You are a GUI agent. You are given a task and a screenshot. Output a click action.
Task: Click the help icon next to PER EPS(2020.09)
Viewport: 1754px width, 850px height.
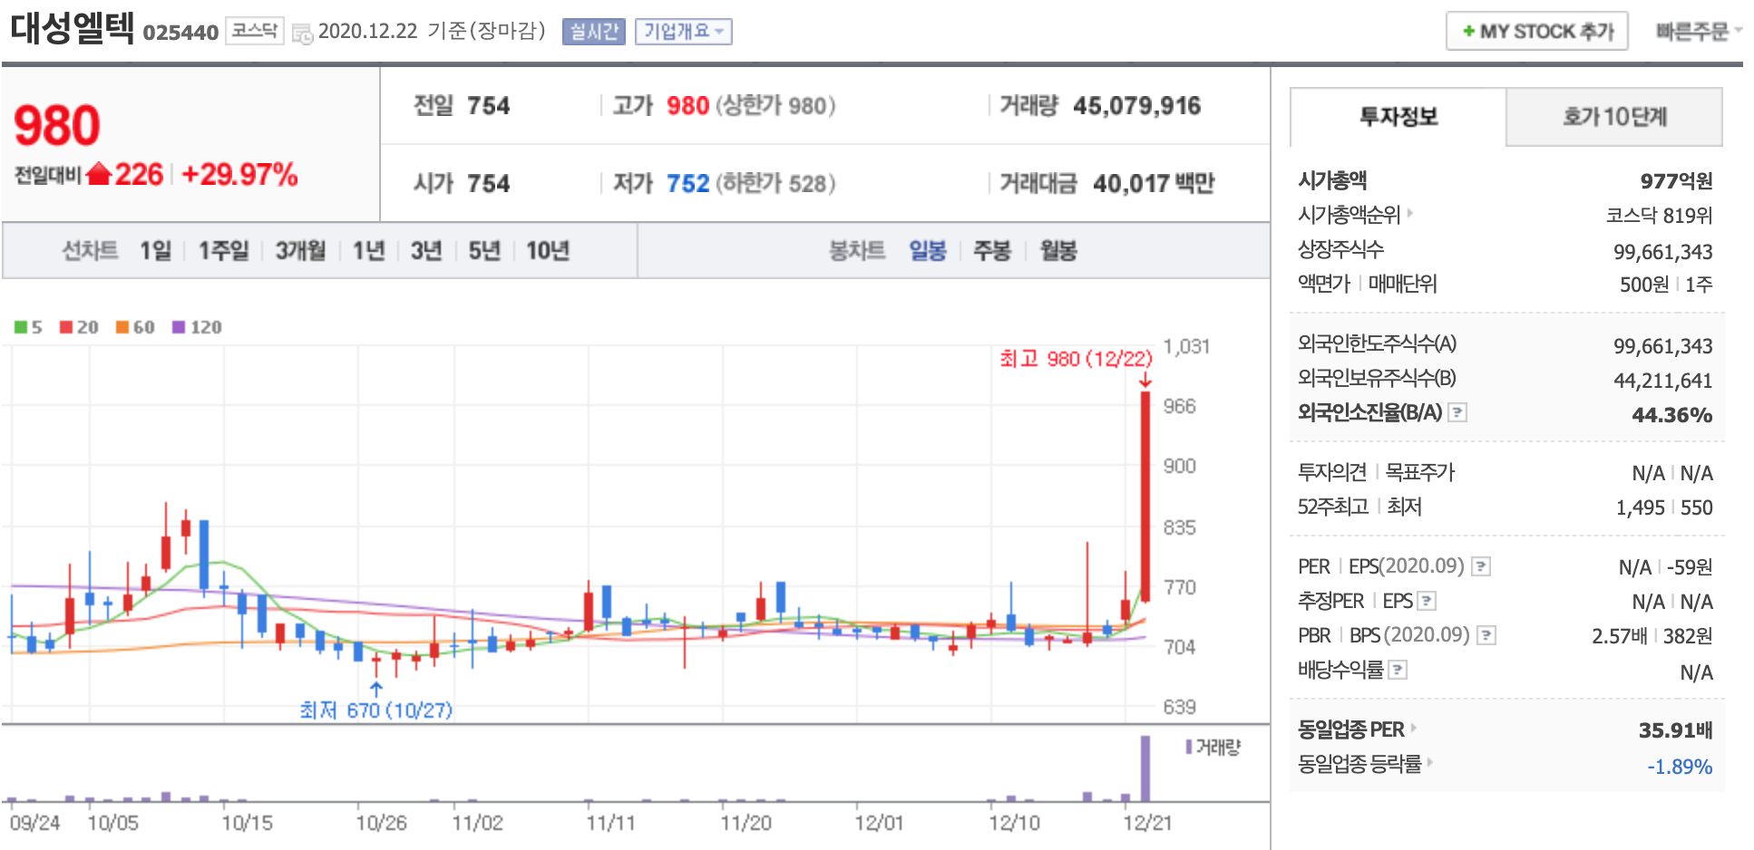click(x=1481, y=566)
